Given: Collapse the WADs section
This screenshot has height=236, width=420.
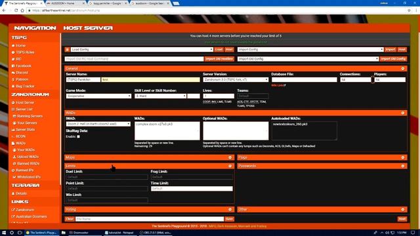Looking at the screenshot, I should [x=402, y=113].
